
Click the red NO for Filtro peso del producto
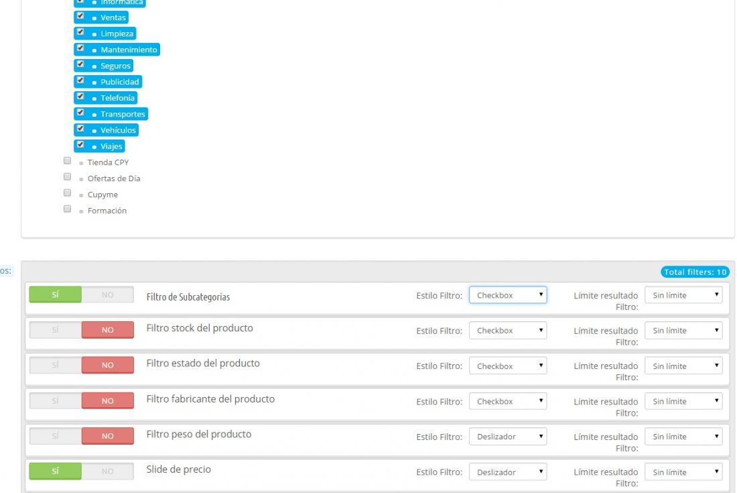108,436
